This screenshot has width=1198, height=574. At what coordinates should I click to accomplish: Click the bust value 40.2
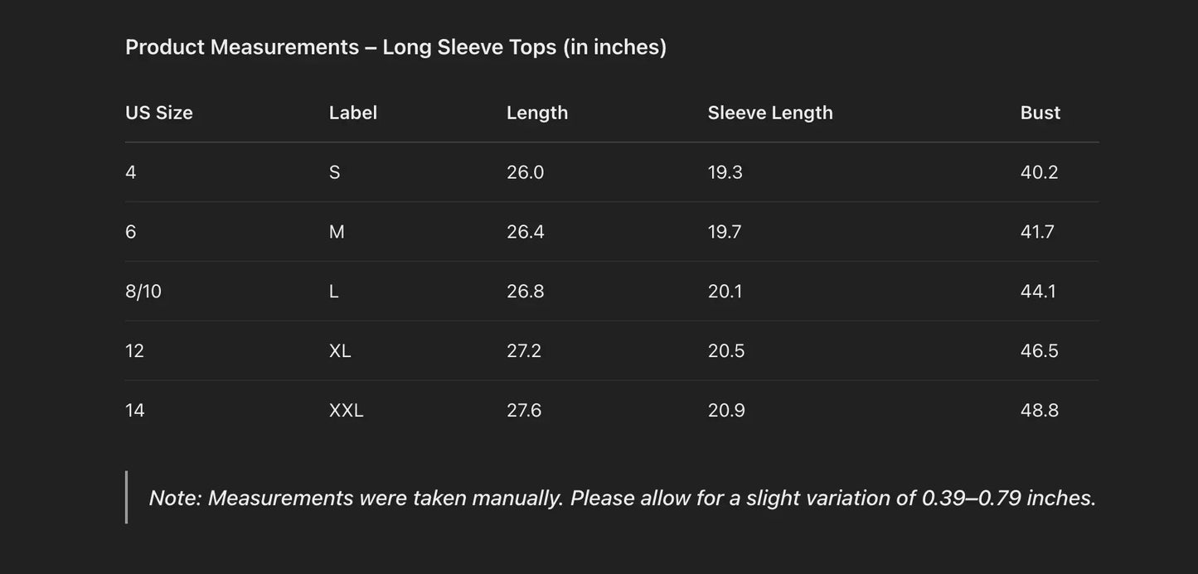point(1040,172)
